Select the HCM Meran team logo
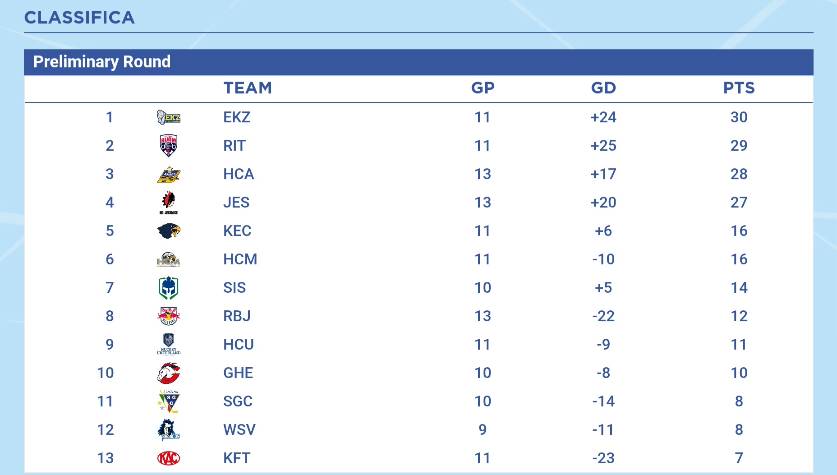This screenshot has width=837, height=475. click(x=169, y=259)
